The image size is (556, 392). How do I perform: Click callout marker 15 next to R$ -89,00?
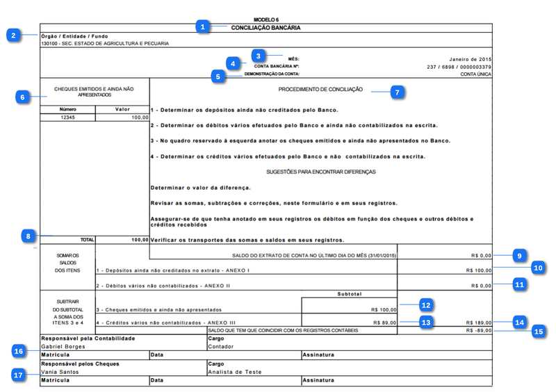tap(537, 332)
